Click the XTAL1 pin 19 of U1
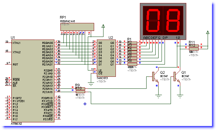 pos(9,43)
